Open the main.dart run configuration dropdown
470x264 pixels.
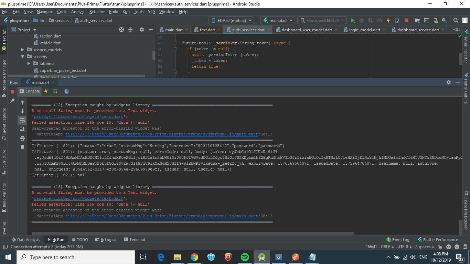point(278,20)
